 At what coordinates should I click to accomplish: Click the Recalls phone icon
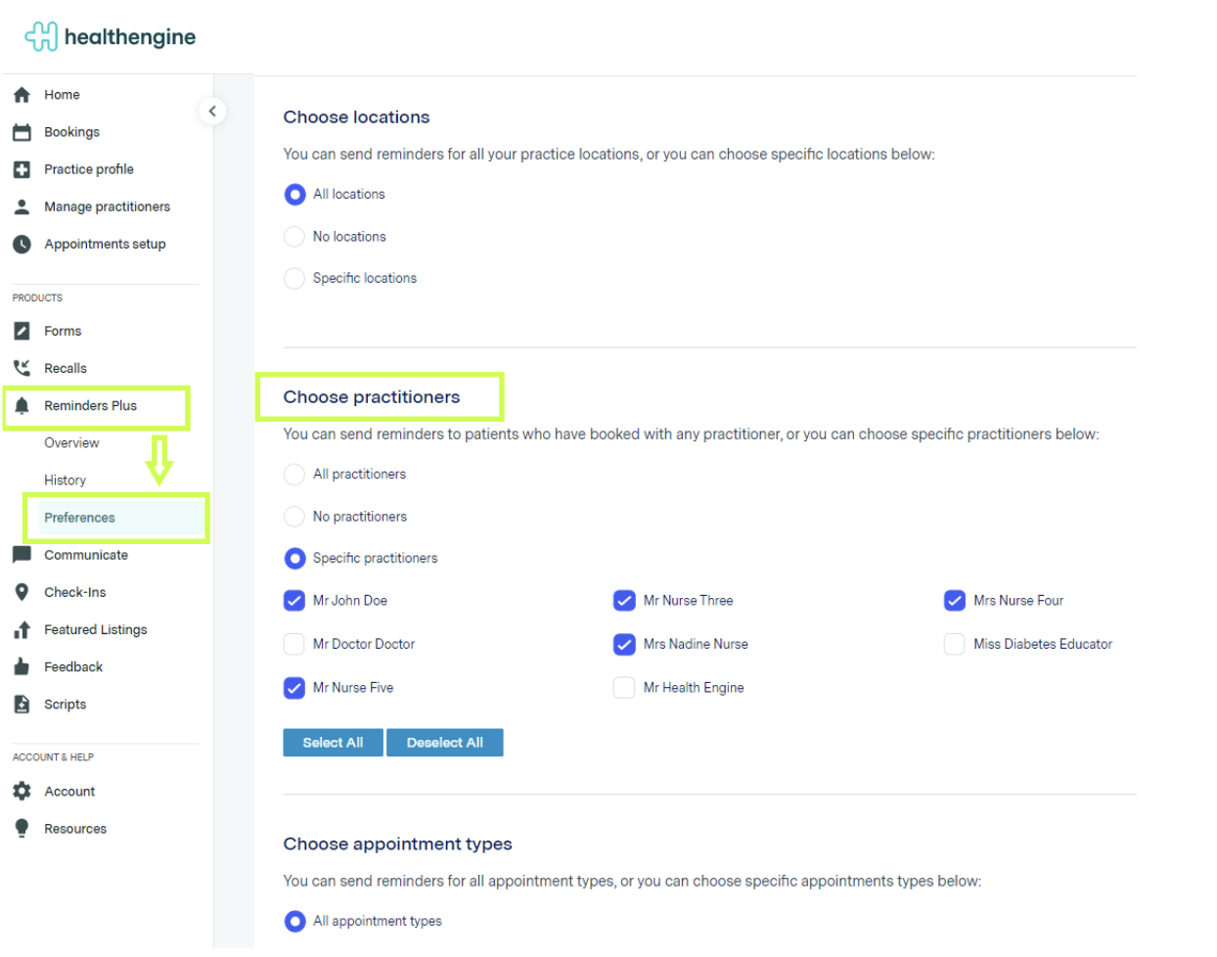pyautogui.click(x=22, y=368)
